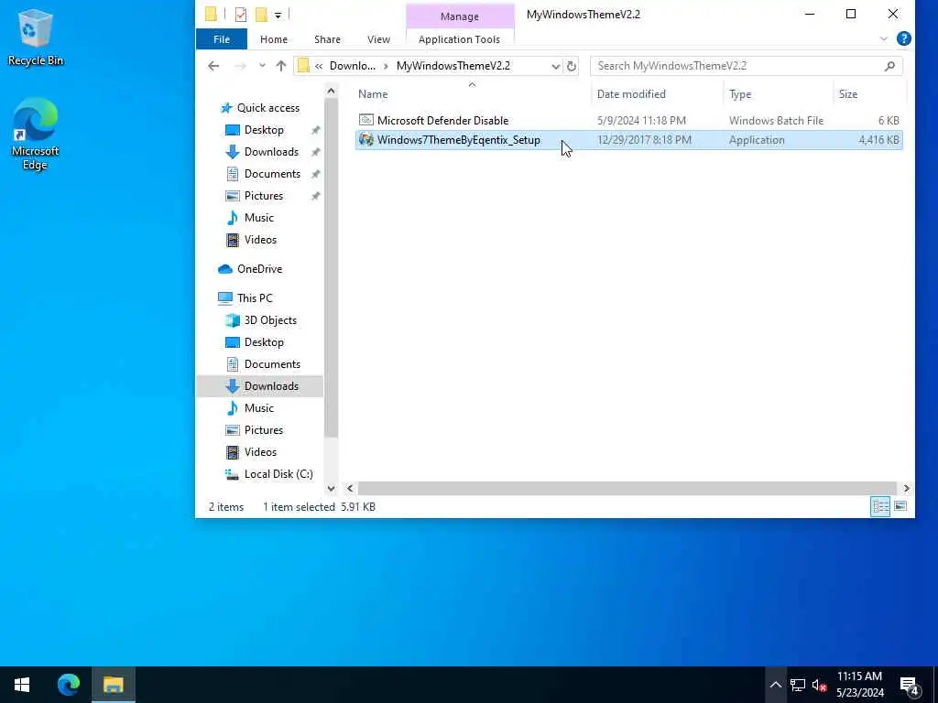The image size is (938, 703).
Task: Open the Windows Start menu
Action: click(x=22, y=685)
